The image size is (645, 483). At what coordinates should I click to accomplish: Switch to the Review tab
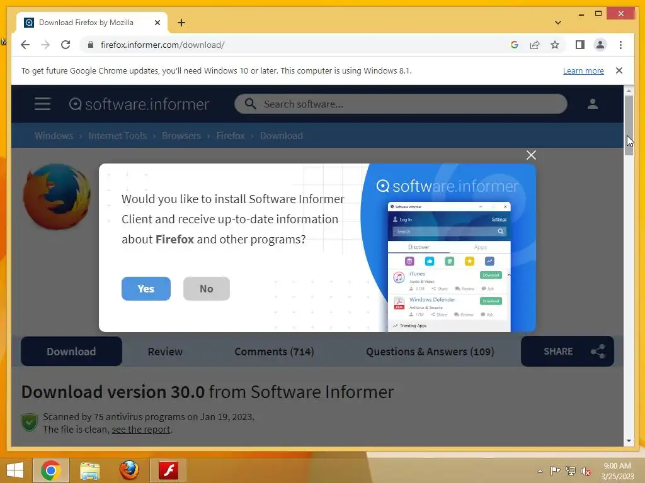[165, 352]
